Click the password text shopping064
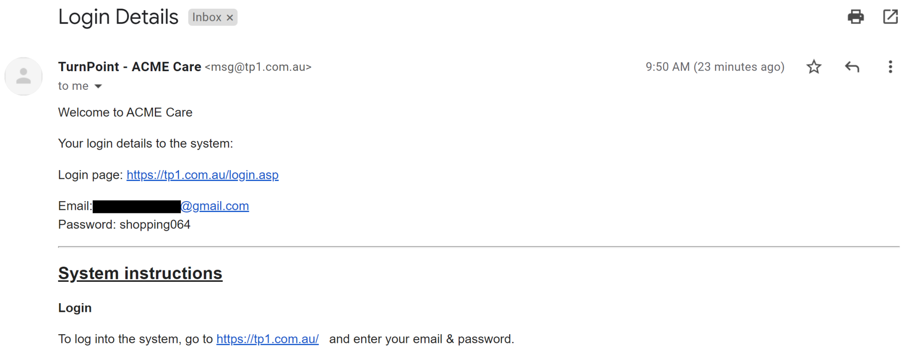This screenshot has width=905, height=347. 155,225
